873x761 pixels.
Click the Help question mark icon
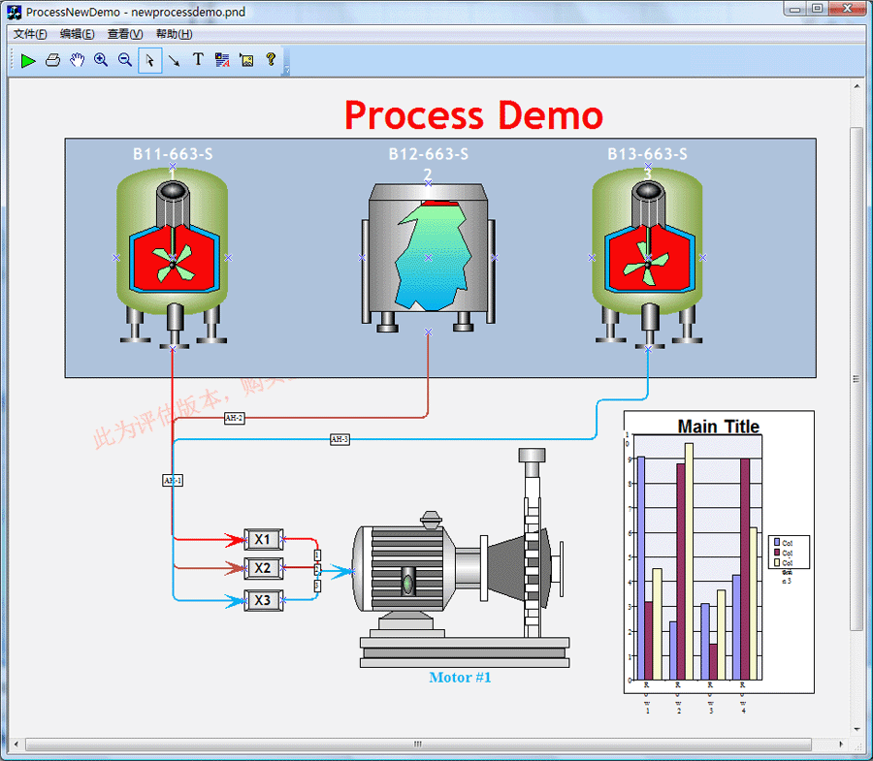271,60
